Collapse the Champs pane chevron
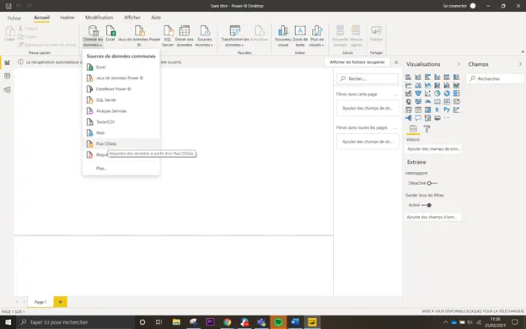The height and width of the screenshot is (329, 526). (520, 64)
